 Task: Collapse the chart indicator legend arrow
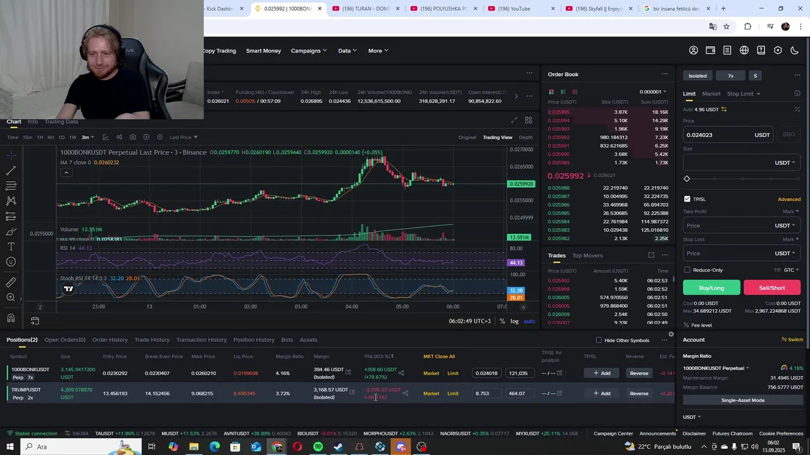(x=66, y=173)
